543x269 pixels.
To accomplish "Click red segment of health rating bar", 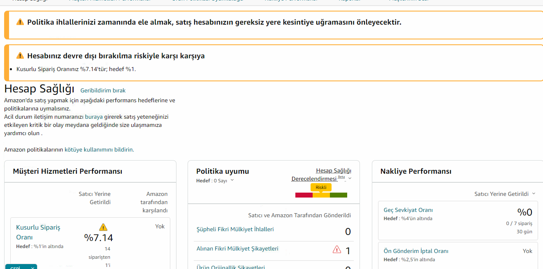I will pyautogui.click(x=304, y=195).
